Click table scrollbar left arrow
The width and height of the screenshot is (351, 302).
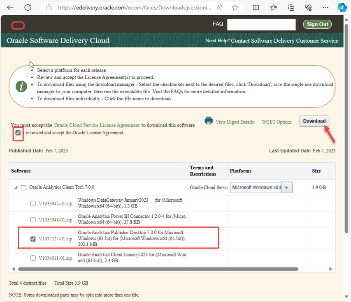[14, 269]
